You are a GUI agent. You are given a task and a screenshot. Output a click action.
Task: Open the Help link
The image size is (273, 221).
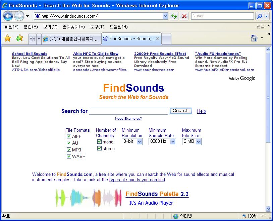[202, 111]
